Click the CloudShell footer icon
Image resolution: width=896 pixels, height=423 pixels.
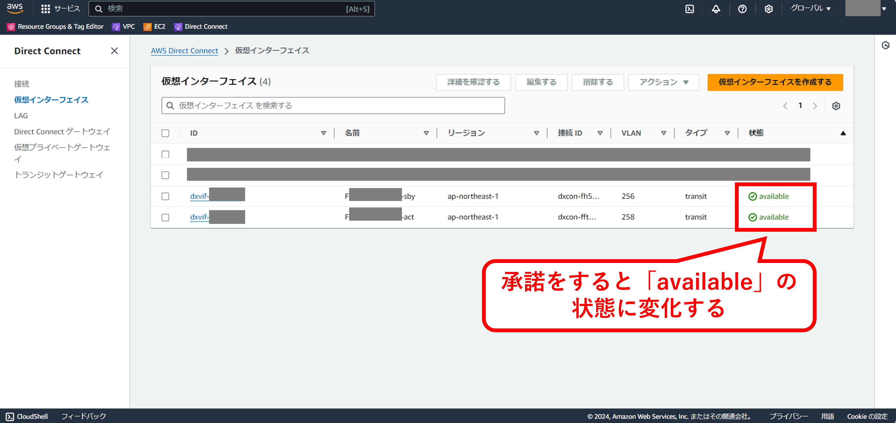coord(10,416)
